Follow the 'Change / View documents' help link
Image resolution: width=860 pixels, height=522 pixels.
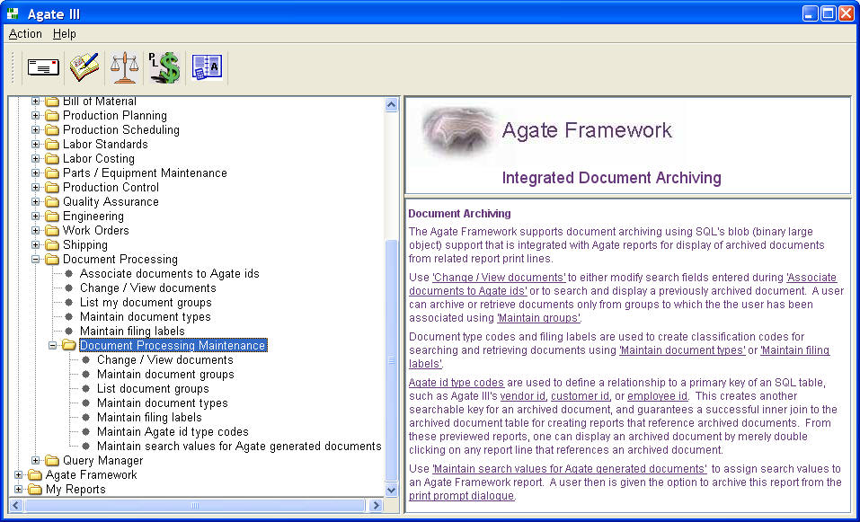tap(499, 278)
